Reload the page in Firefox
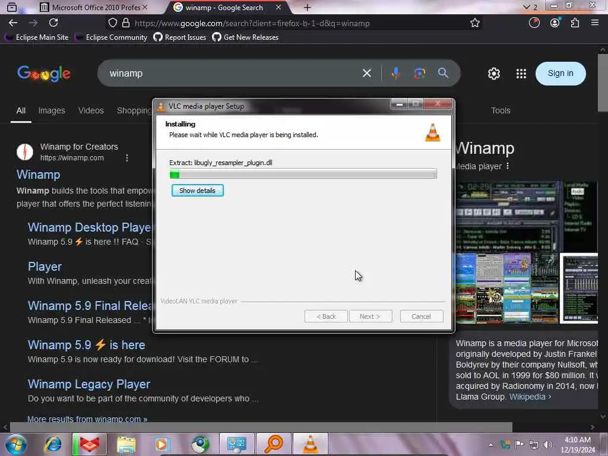 (53, 23)
